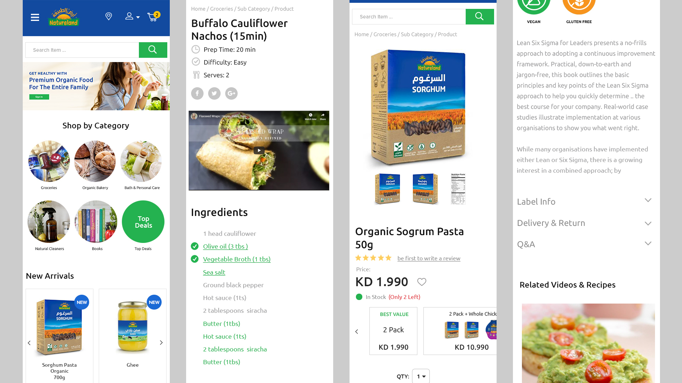682x383 pixels.
Task: Toggle the Olive oil ingredient checkmark
Action: [x=195, y=246]
